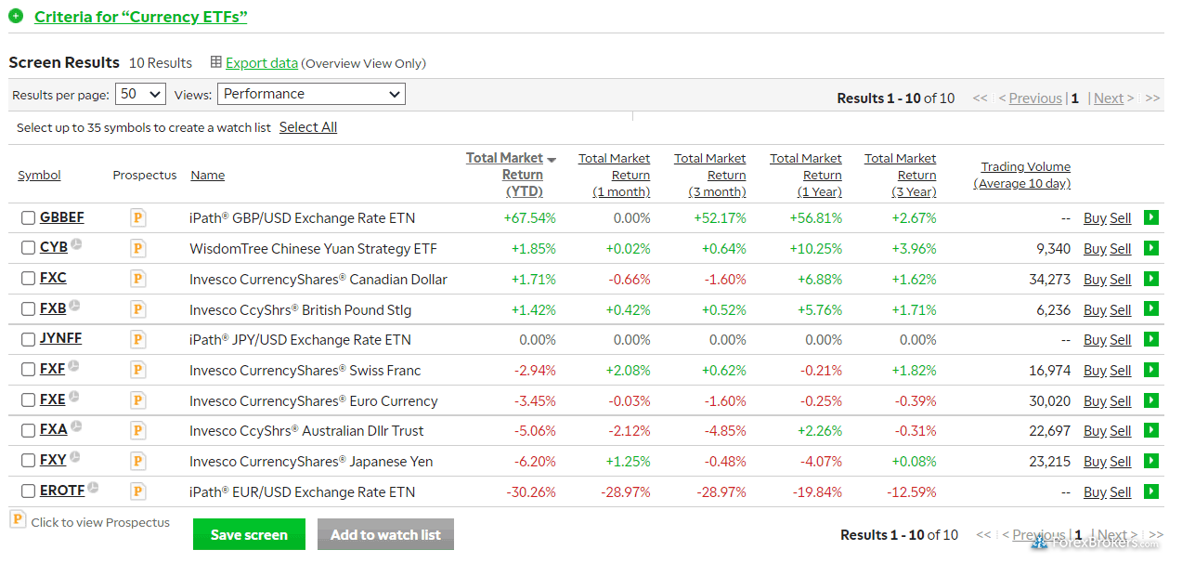
Task: Open prospectus icon for FXF
Action: (x=138, y=370)
